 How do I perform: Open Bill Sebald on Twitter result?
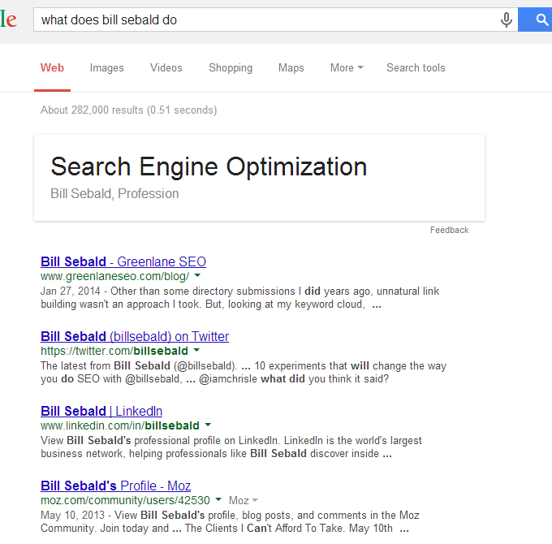(x=135, y=336)
